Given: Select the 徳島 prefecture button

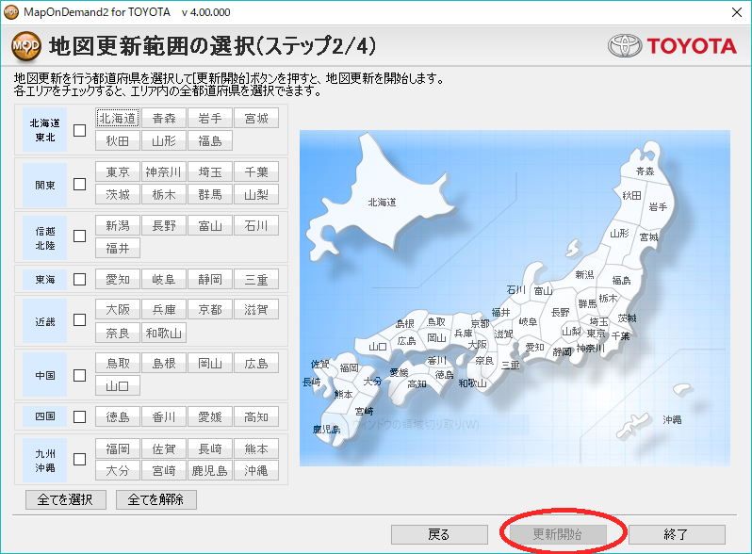Looking at the screenshot, I should pyautogui.click(x=118, y=416).
